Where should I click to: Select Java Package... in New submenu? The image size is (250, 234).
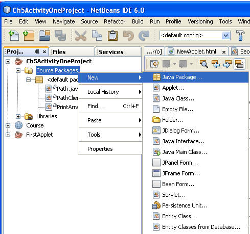[196, 77]
